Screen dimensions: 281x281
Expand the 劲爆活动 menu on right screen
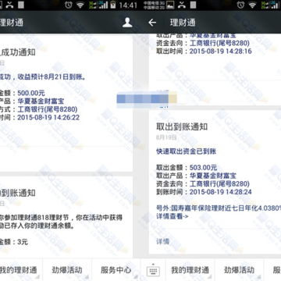[x=239, y=270]
